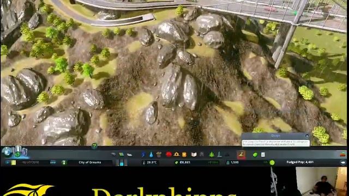Image resolution: width=349 pixels, height=196 pixels.
Task: Click the Quays tooltip title
Action: pos(275,136)
